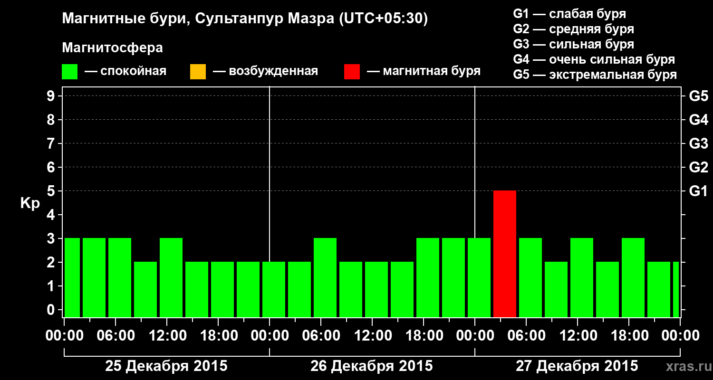Click the 'G5 — экстремальная буря' legend line
The width and height of the screenshot is (713, 380).
pyautogui.click(x=595, y=75)
